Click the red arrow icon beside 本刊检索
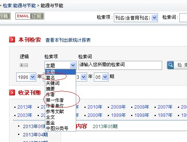This screenshot has height=142, width=187. coord(12,40)
